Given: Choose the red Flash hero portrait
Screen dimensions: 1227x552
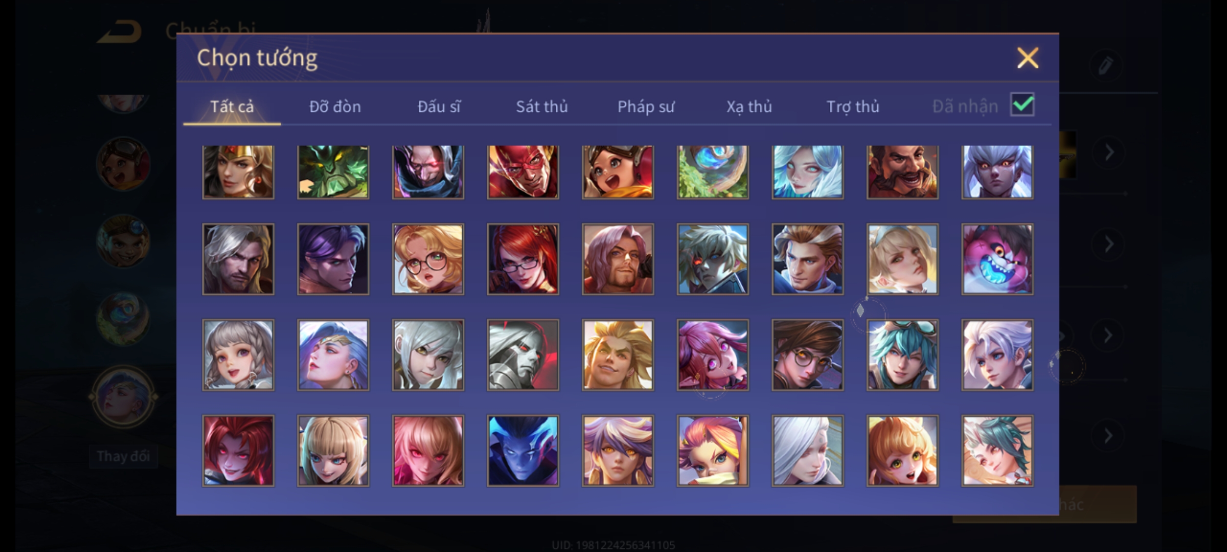Looking at the screenshot, I should (522, 172).
